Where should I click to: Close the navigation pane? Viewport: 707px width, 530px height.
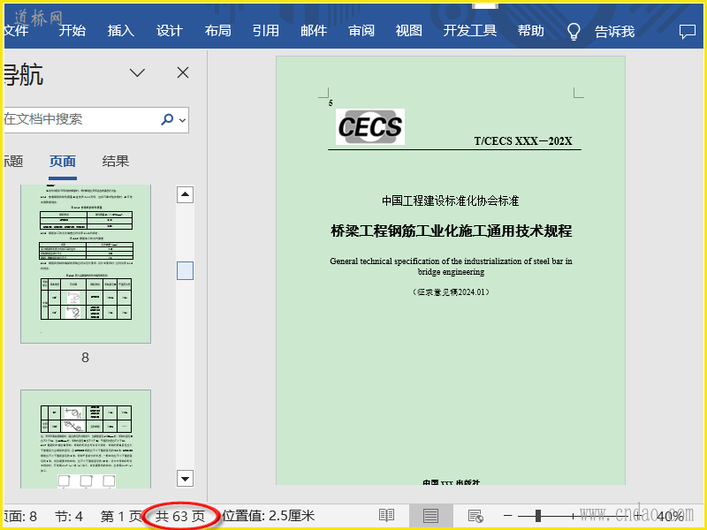coord(183,72)
